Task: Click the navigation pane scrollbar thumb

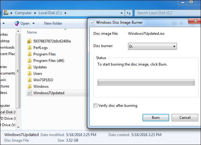Action: click(x=18, y=71)
